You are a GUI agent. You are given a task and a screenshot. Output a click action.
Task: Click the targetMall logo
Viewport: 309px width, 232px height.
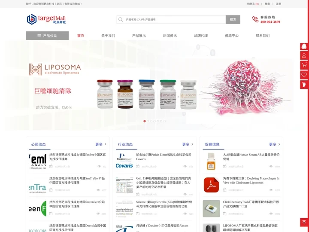[46, 19]
